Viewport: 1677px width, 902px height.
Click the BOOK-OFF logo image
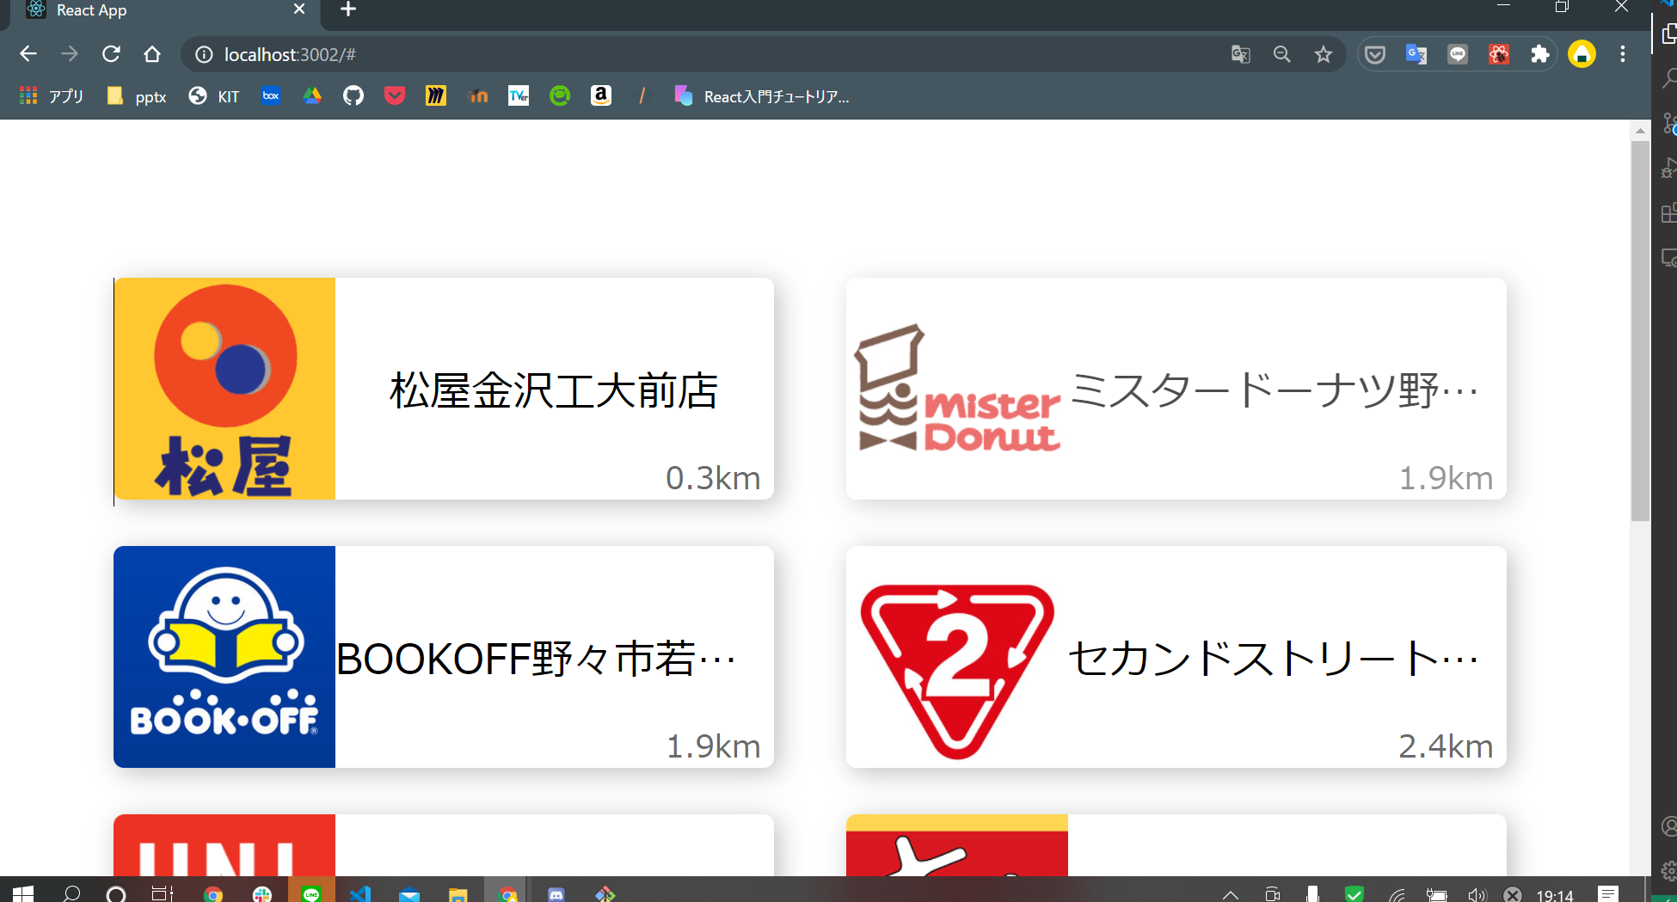click(x=224, y=657)
